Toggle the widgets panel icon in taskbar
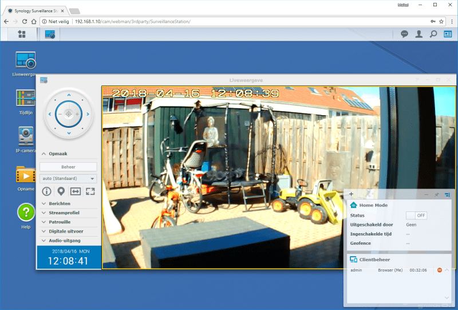 pyautogui.click(x=448, y=34)
